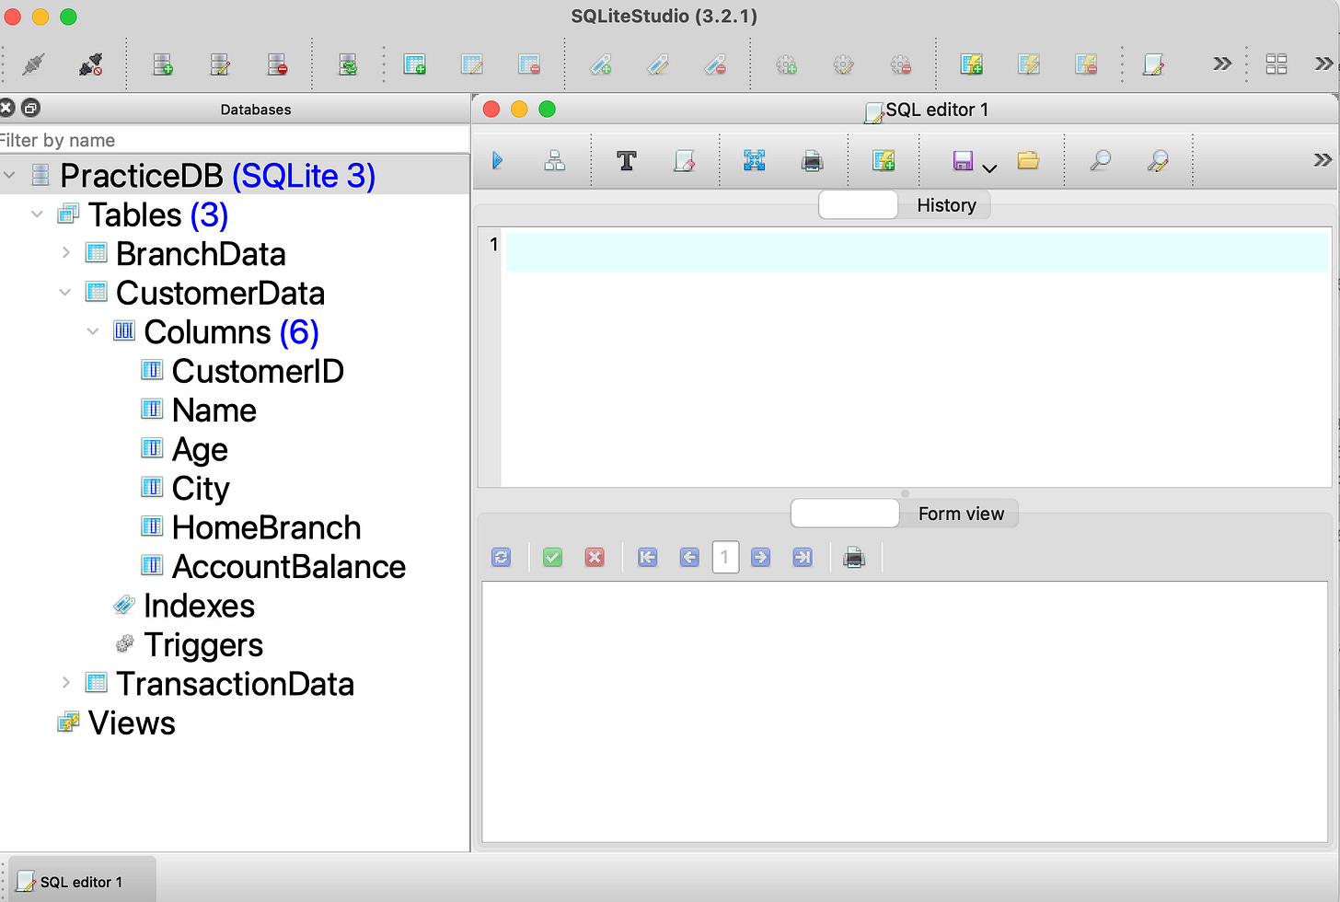Click the red Rollback X button
1340x902 pixels.
click(595, 558)
